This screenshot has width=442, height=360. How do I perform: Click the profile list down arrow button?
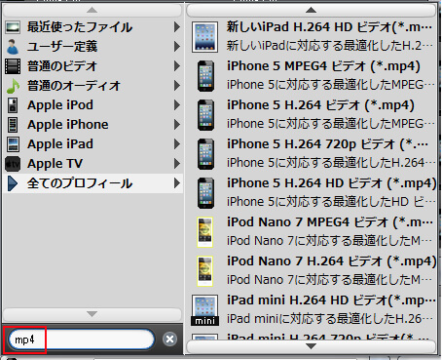[x=311, y=346]
